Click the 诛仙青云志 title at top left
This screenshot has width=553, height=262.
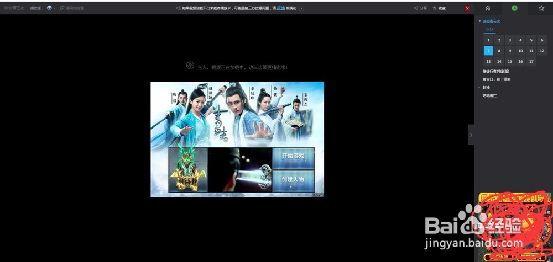click(x=14, y=8)
